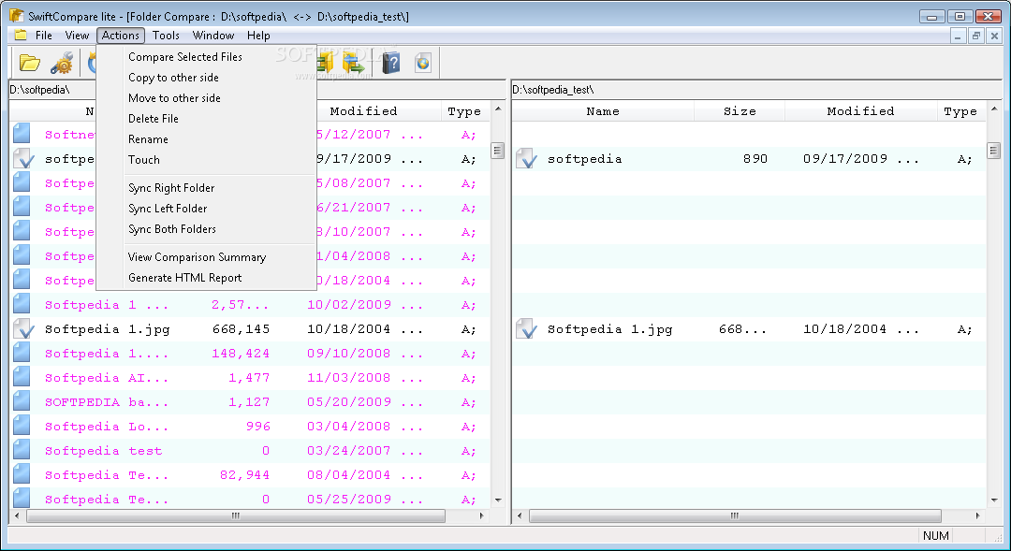1011x551 pixels.
Task: Choose Sync Both Folders
Action: click(206, 229)
